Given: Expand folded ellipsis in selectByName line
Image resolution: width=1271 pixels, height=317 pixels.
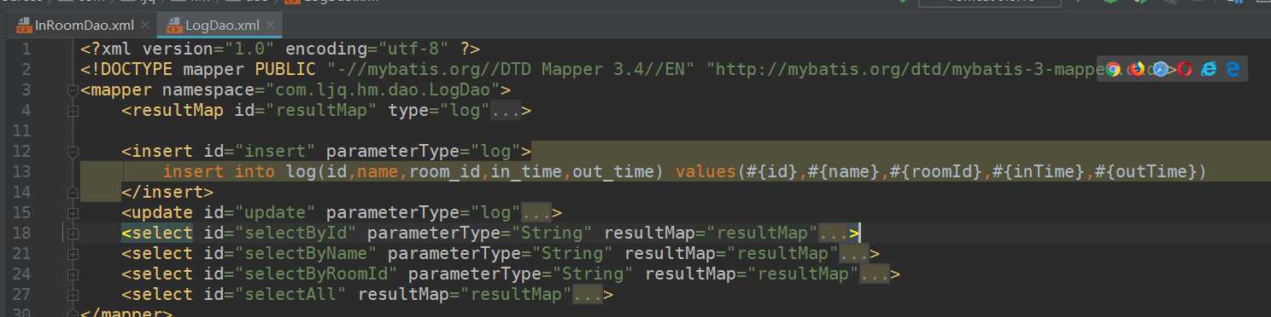Looking at the screenshot, I should click(x=853, y=253).
